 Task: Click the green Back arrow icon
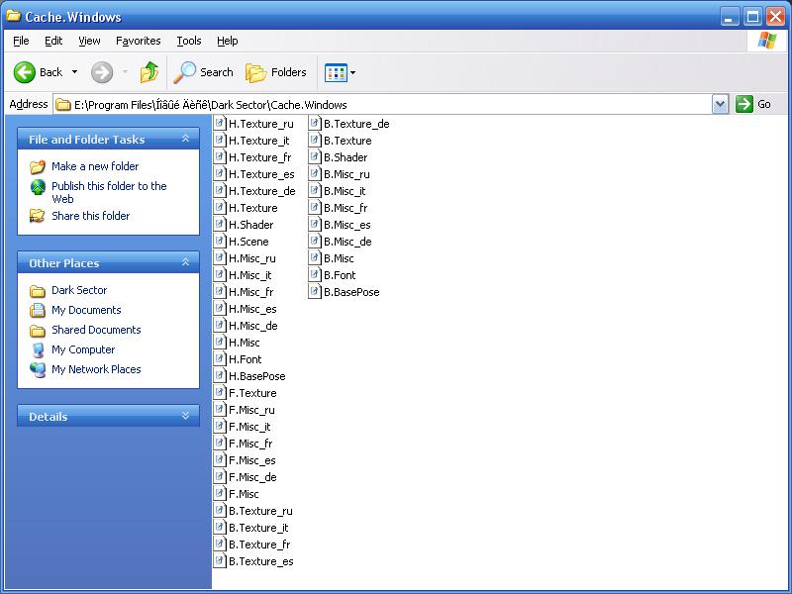pyautogui.click(x=24, y=72)
